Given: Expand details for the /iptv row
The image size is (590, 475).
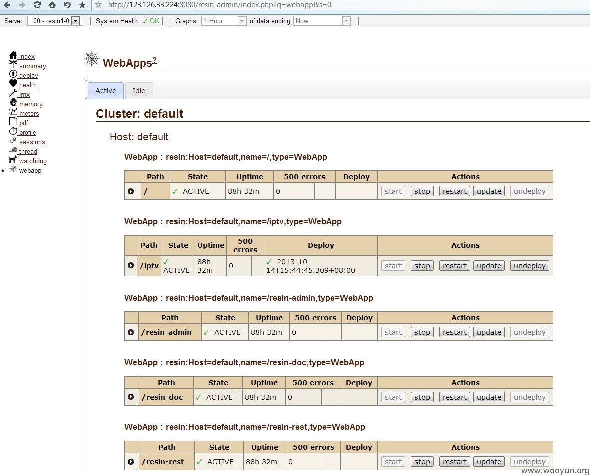Looking at the screenshot, I should (131, 265).
